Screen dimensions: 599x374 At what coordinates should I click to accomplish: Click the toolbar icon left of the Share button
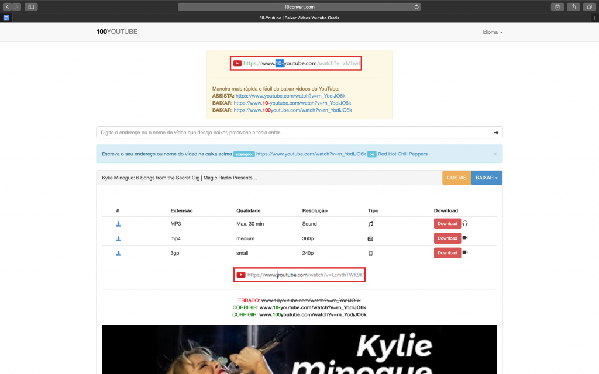point(557,6)
